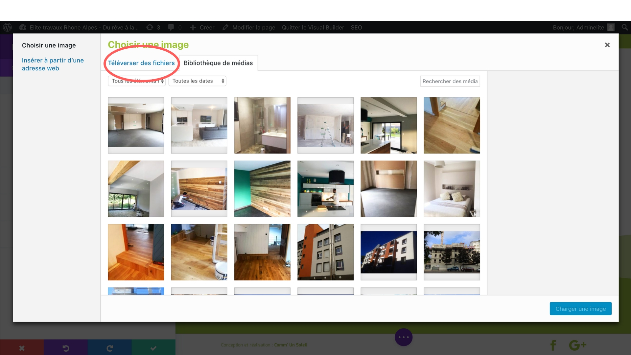The width and height of the screenshot is (631, 355).
Task: Select empty room with cabinets thumbnail
Action: (136, 125)
